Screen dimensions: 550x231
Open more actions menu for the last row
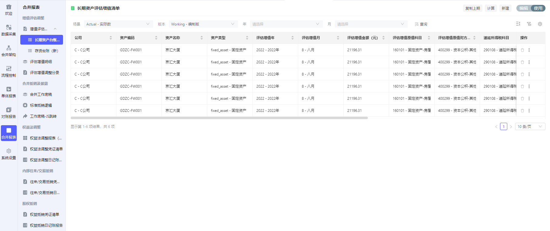pyautogui.click(x=529, y=111)
